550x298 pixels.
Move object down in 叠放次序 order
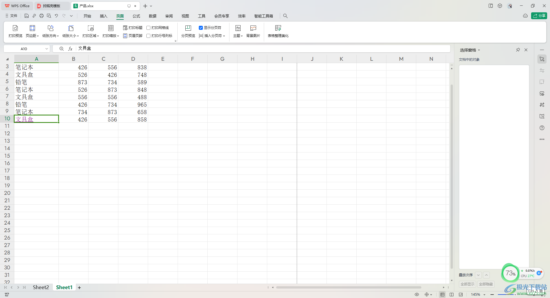coord(478,275)
